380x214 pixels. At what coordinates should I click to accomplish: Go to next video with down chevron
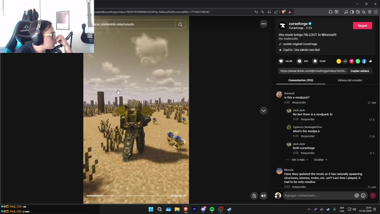click(263, 111)
